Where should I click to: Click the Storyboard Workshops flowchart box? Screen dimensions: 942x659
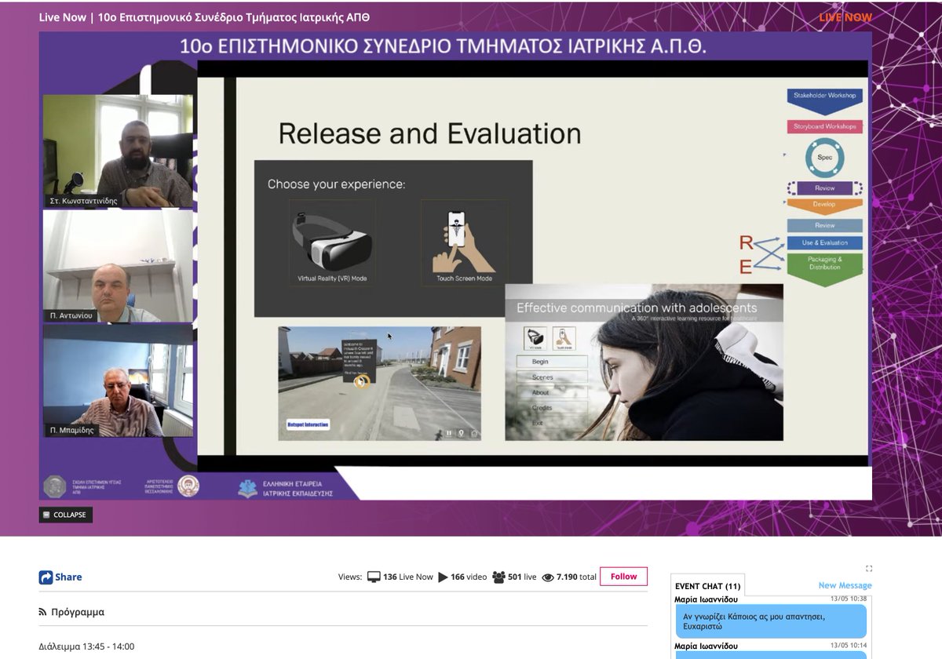(825, 126)
